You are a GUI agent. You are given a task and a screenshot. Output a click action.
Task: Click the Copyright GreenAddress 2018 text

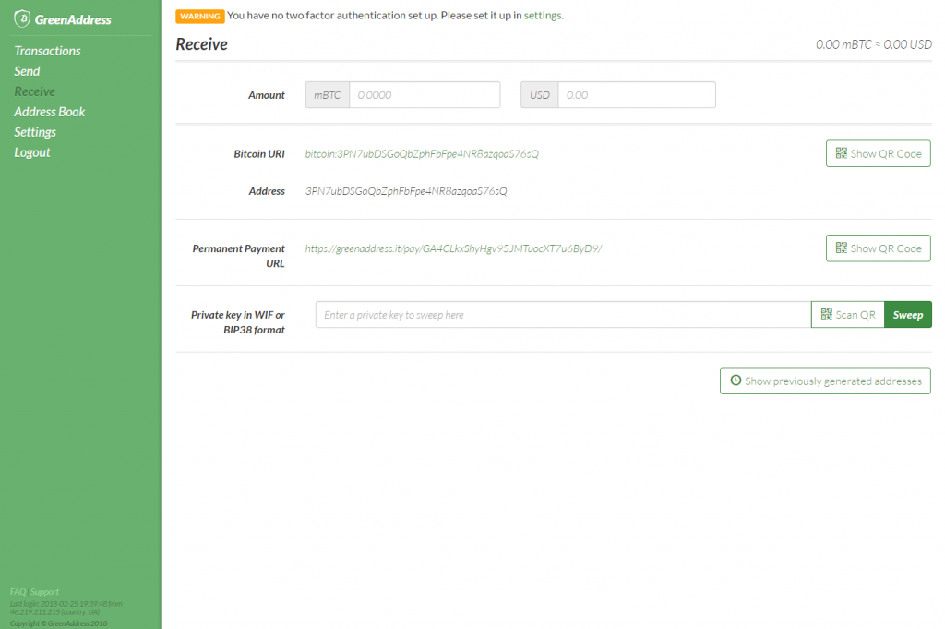(x=58, y=623)
